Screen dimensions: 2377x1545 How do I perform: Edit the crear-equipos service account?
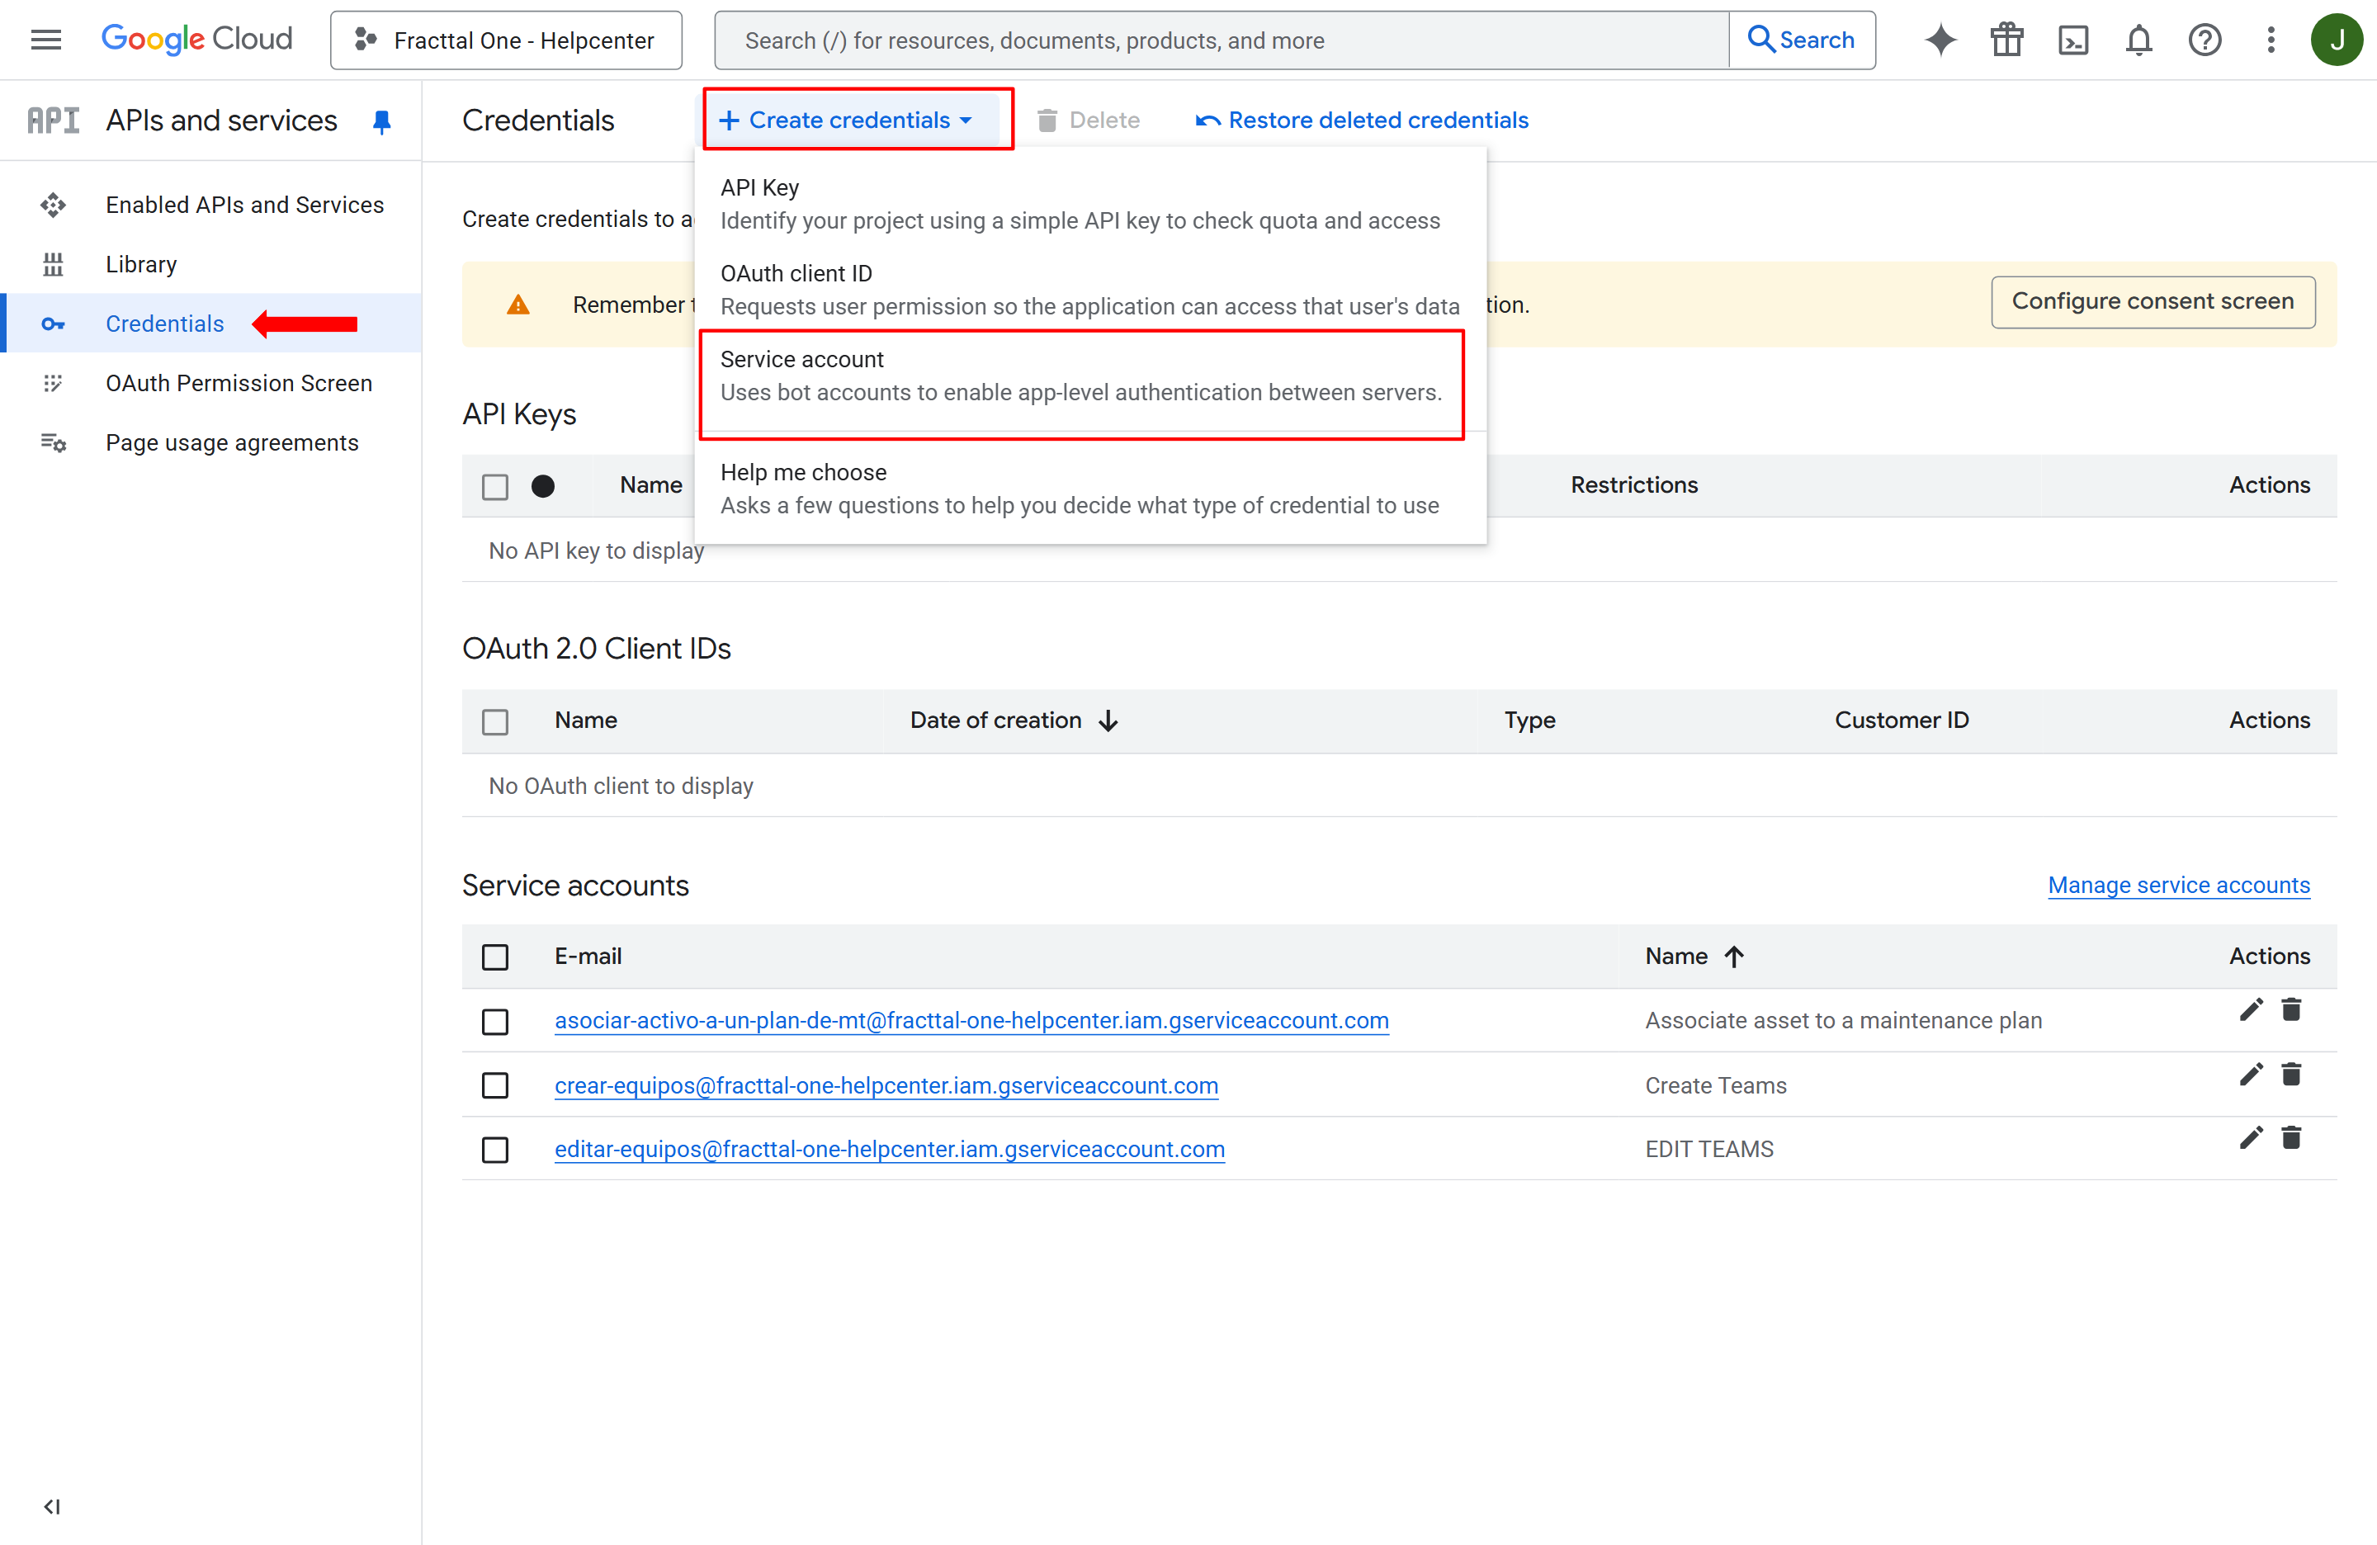[x=2250, y=1075]
